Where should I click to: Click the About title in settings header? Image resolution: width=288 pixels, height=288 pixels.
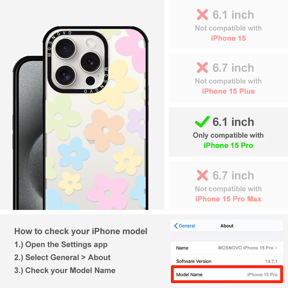(227, 226)
